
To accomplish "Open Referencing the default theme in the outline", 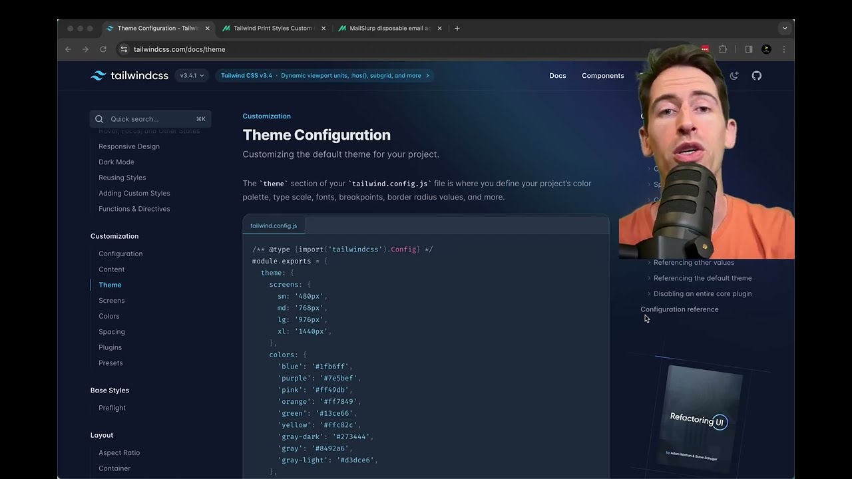I will (x=703, y=278).
